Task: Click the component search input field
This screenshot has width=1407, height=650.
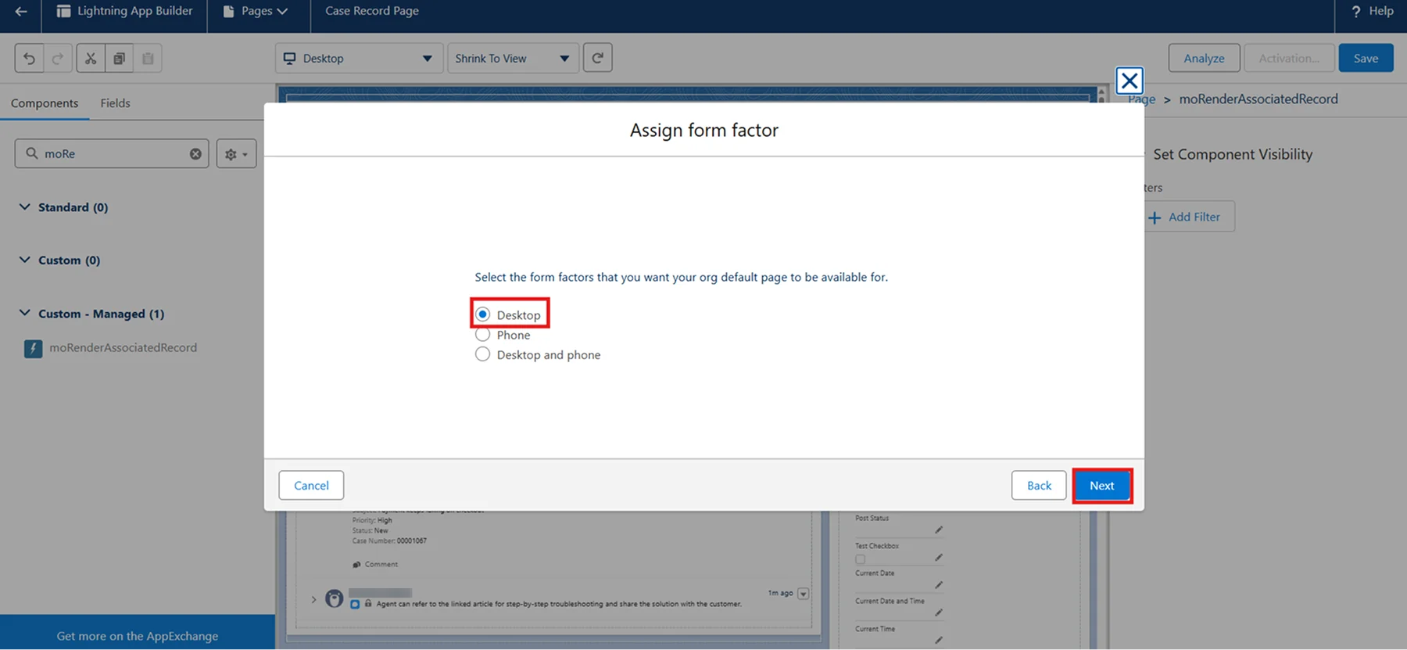Action: coord(112,154)
